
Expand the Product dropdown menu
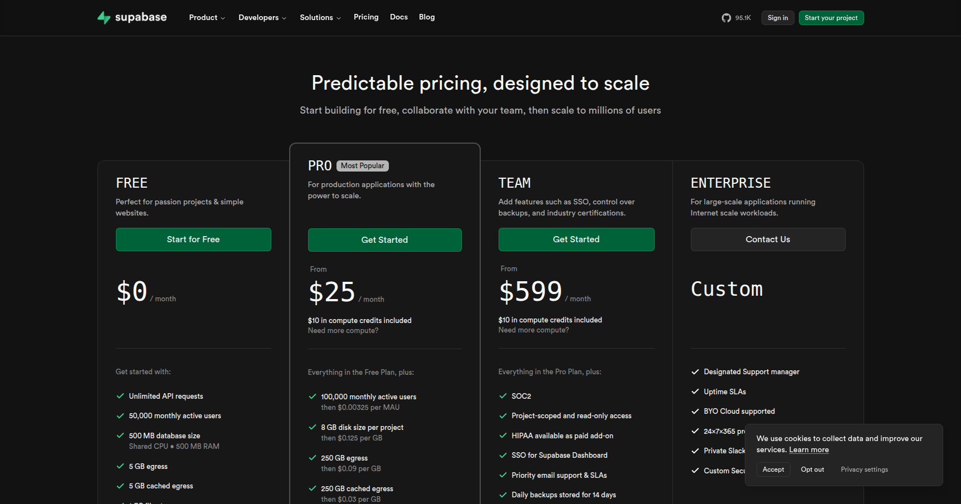pyautogui.click(x=207, y=18)
